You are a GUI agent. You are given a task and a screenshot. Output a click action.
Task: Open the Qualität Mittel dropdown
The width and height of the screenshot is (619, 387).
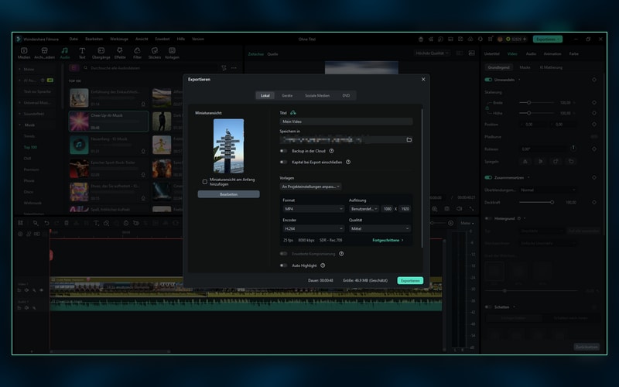pyautogui.click(x=379, y=228)
